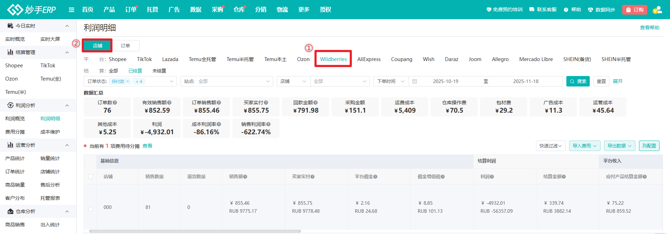Viewport: 670px width, 234px height.
Task: Toggle the select-all checkbox in table header
Action: click(91, 177)
